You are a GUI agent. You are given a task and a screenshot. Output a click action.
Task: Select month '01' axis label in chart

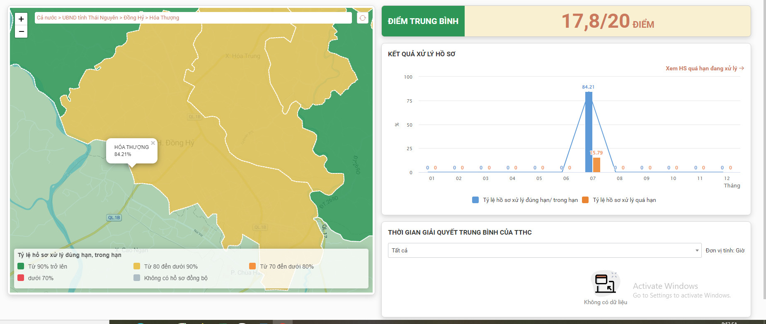coord(432,178)
